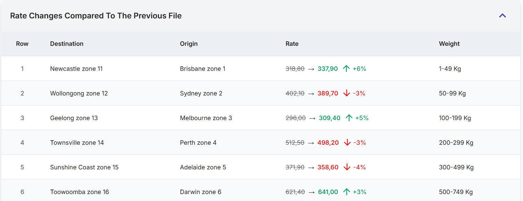Click the Destination column header
The width and height of the screenshot is (523, 201).
67,44
